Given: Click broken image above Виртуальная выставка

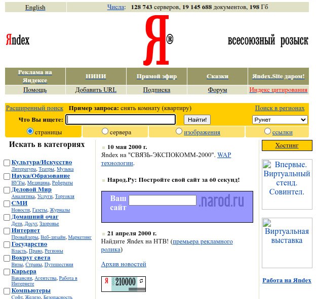Looking at the screenshot, I should coord(267,223).
